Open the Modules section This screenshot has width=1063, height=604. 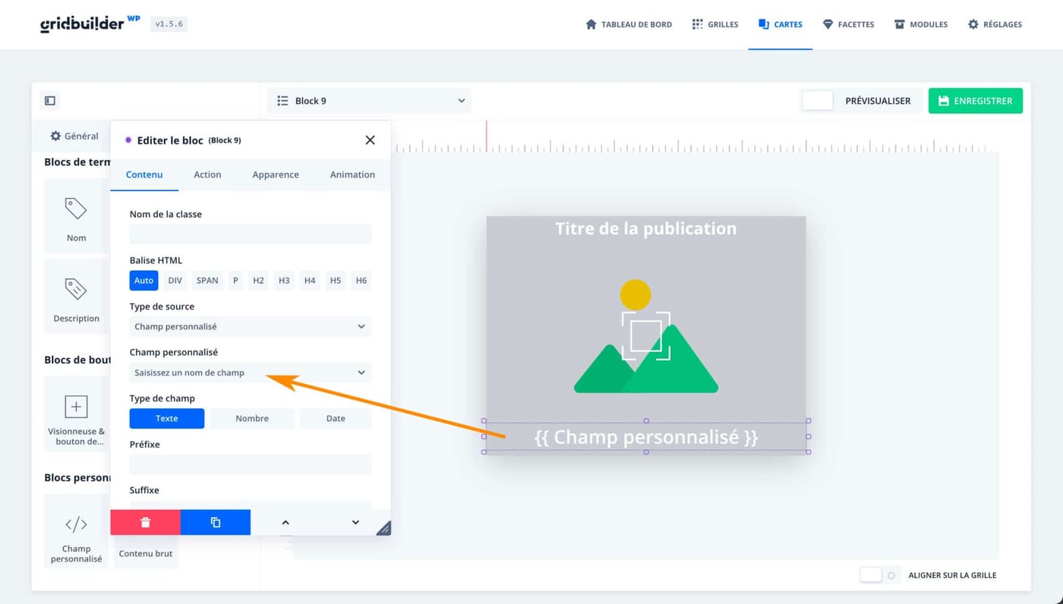[920, 24]
